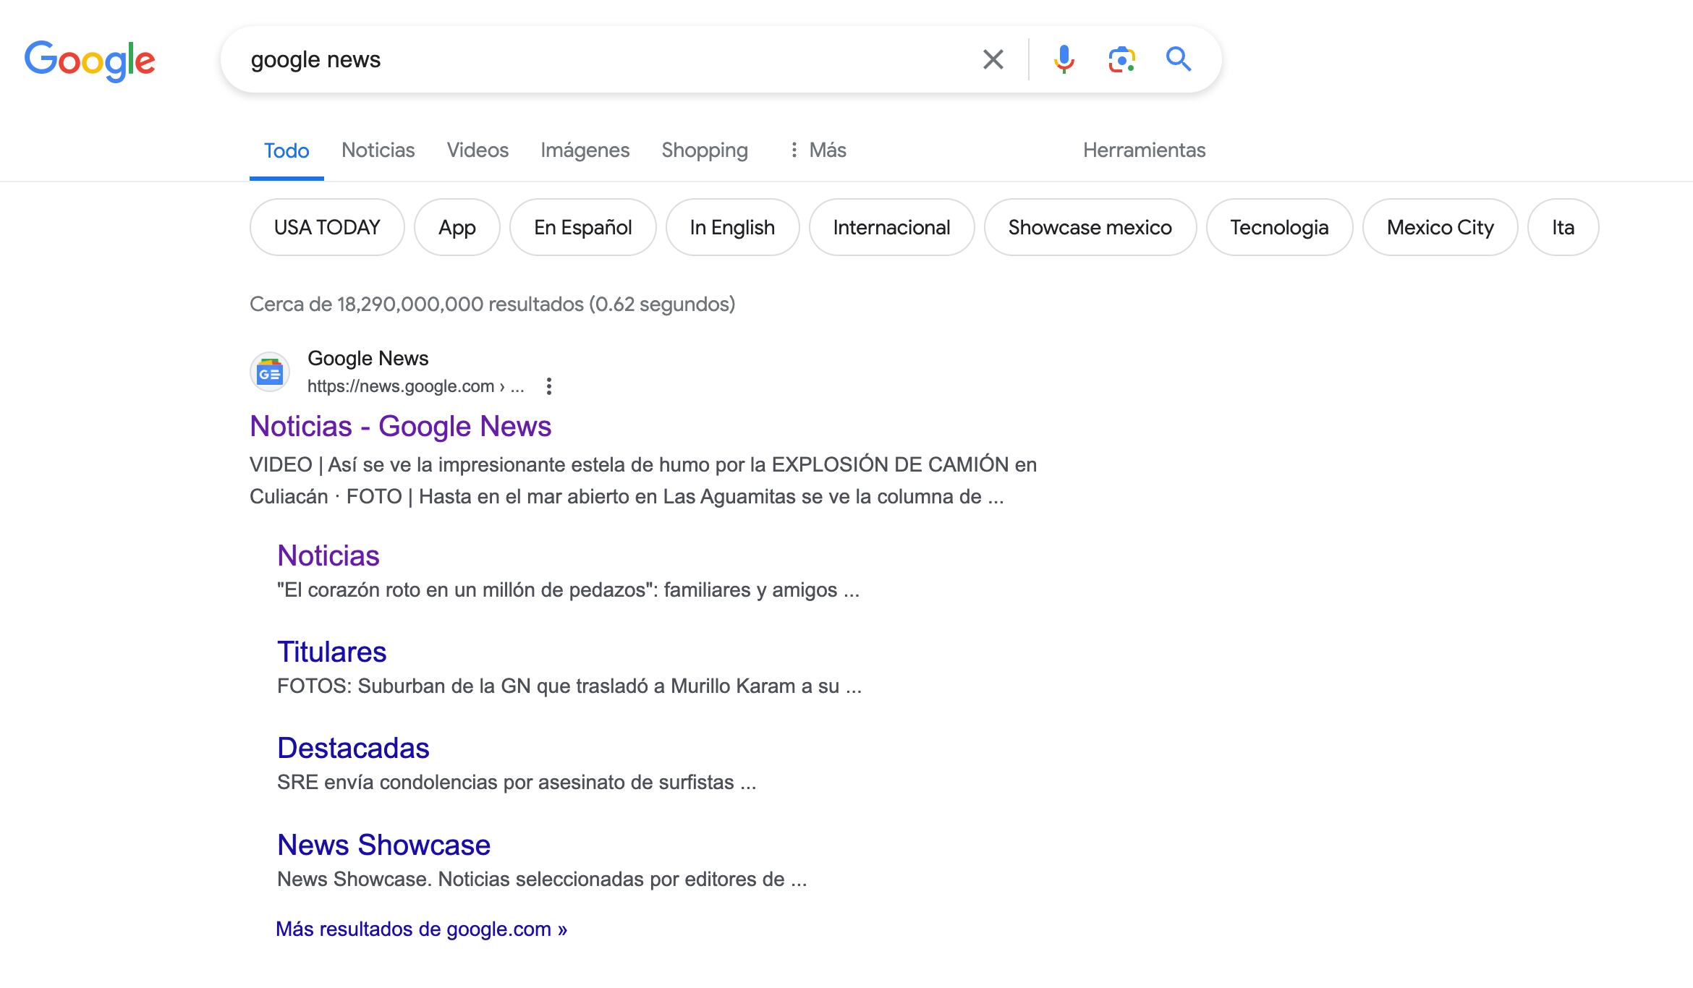
Task: Switch to the Noticias tab
Action: click(x=378, y=150)
